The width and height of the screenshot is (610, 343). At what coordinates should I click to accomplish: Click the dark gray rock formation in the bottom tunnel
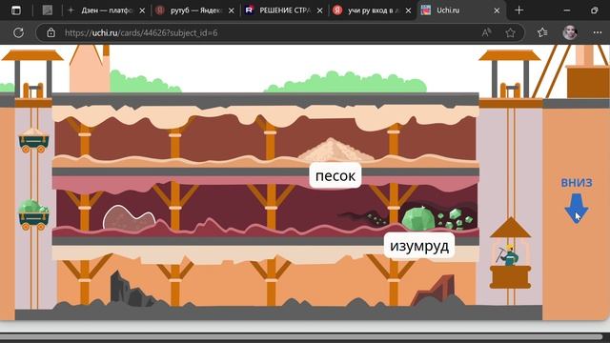pos(131,289)
